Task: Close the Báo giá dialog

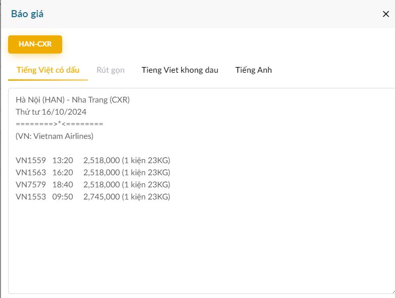Action: [x=386, y=14]
